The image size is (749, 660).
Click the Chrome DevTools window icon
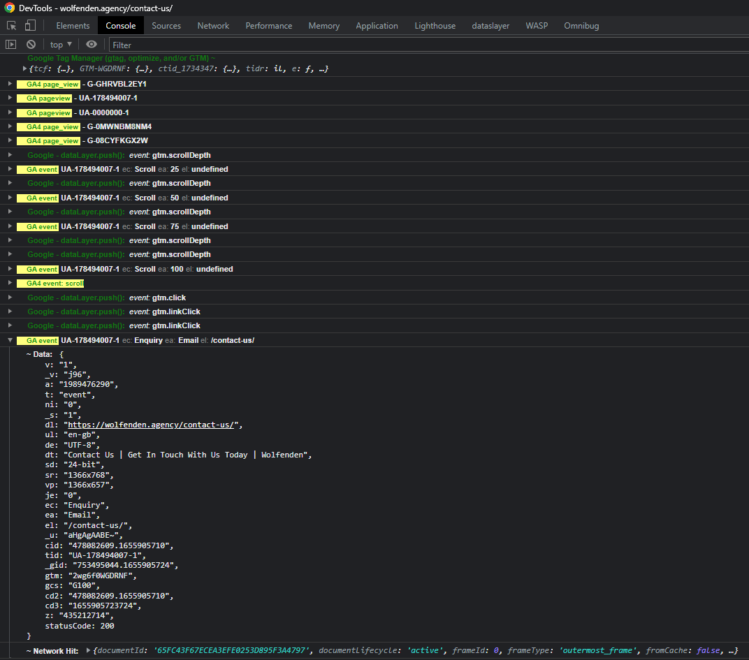point(10,8)
